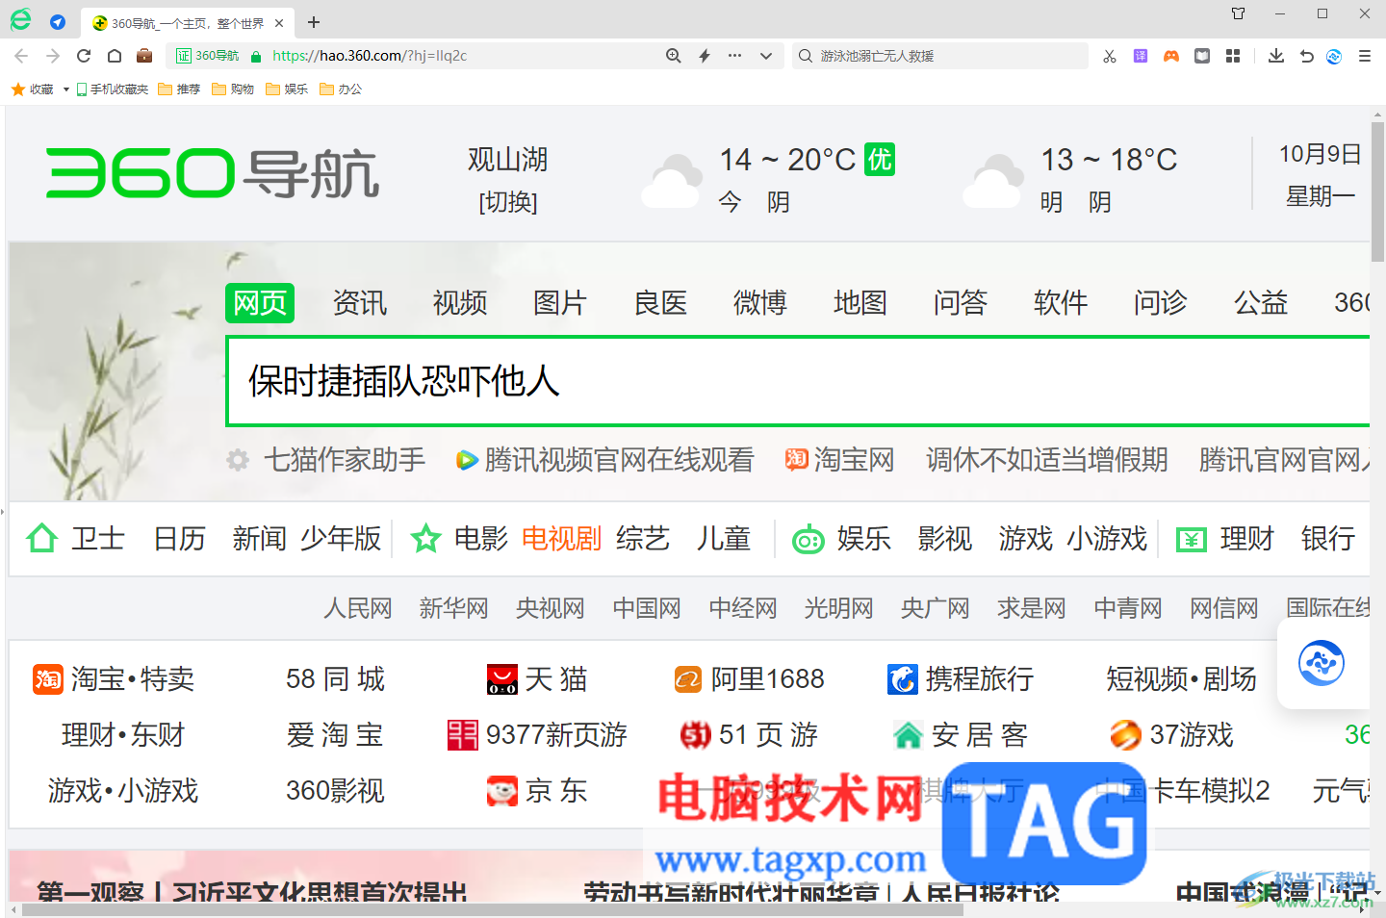Screen dimensions: 1386x918
Task: Open the 人民网 link
Action: click(x=357, y=608)
